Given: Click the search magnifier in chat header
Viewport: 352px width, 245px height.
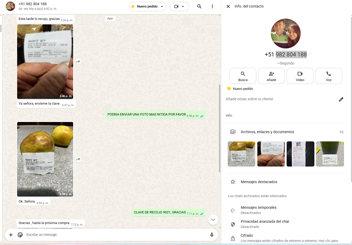Looking at the screenshot, I should [199, 6].
